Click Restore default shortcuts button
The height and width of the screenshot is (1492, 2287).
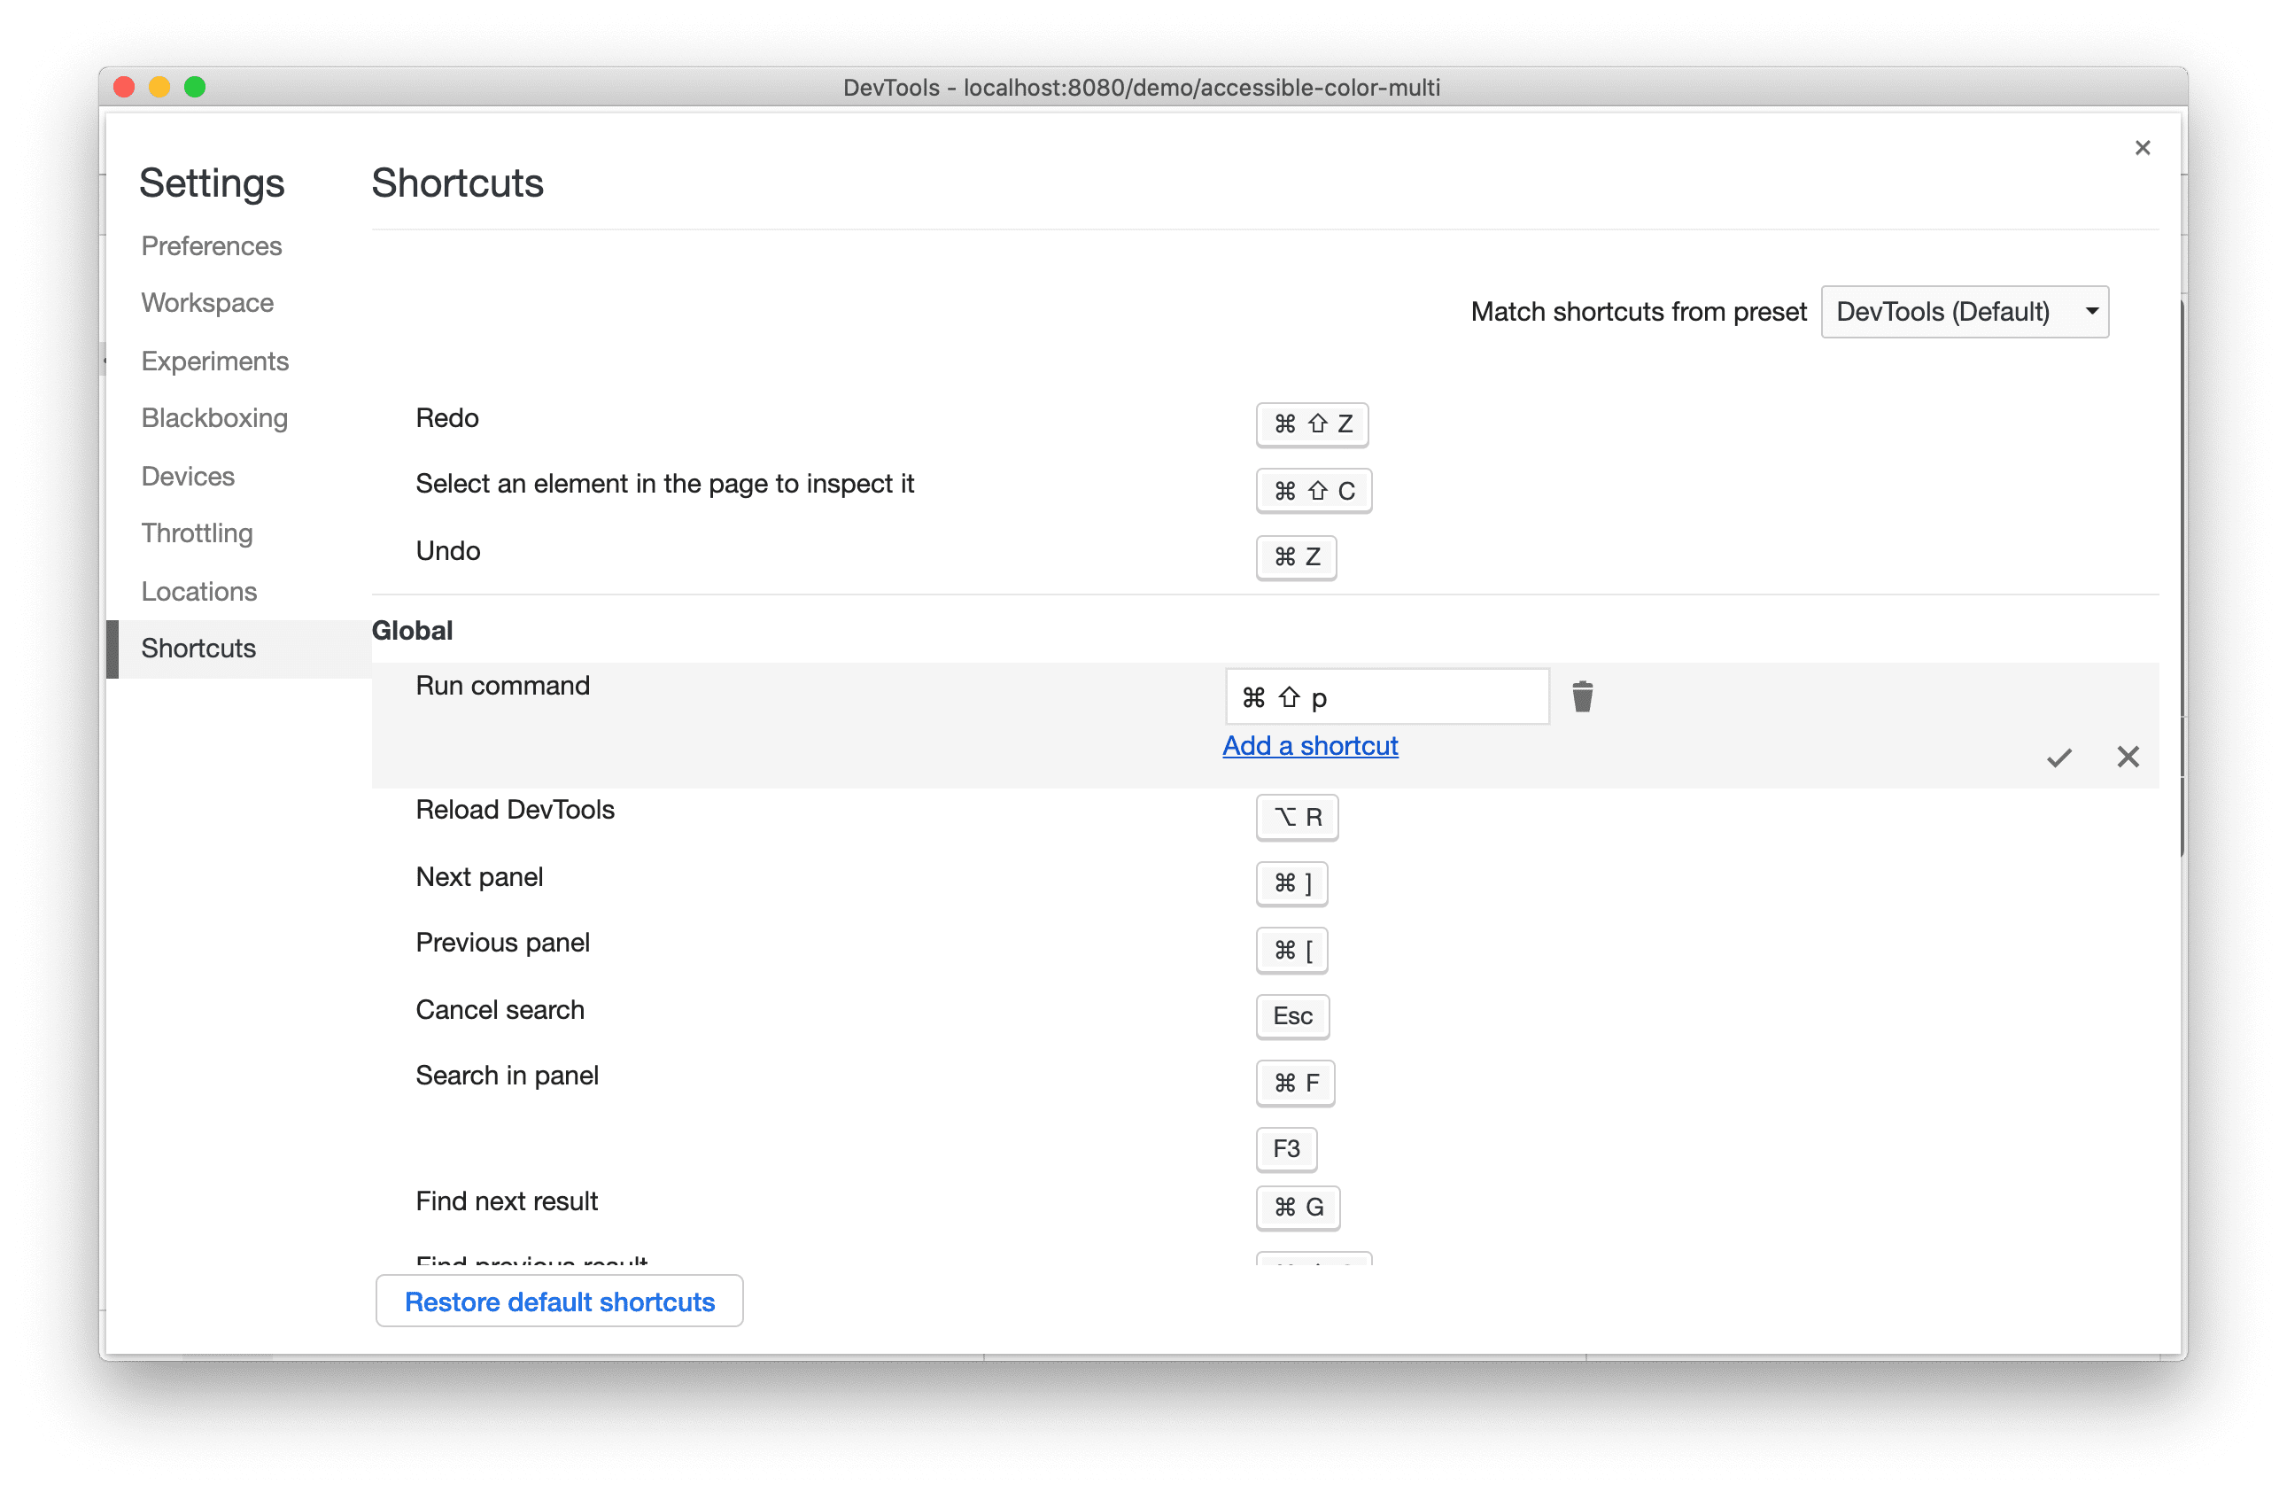(x=558, y=1303)
